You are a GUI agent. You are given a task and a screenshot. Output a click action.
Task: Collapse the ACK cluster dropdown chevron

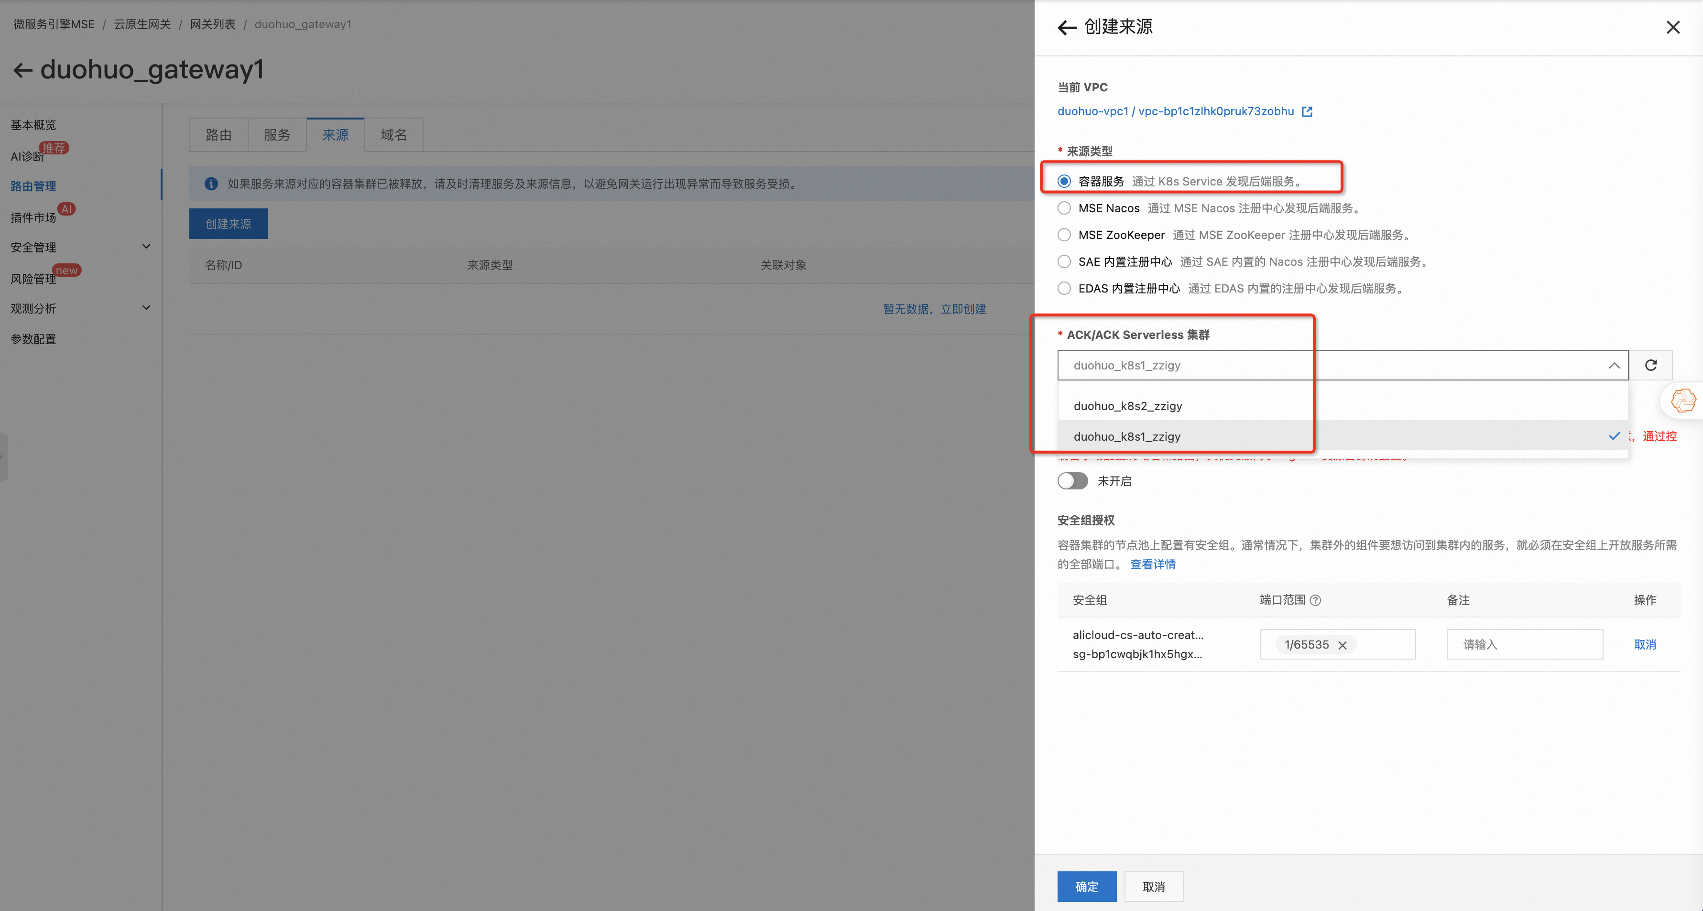click(1613, 366)
